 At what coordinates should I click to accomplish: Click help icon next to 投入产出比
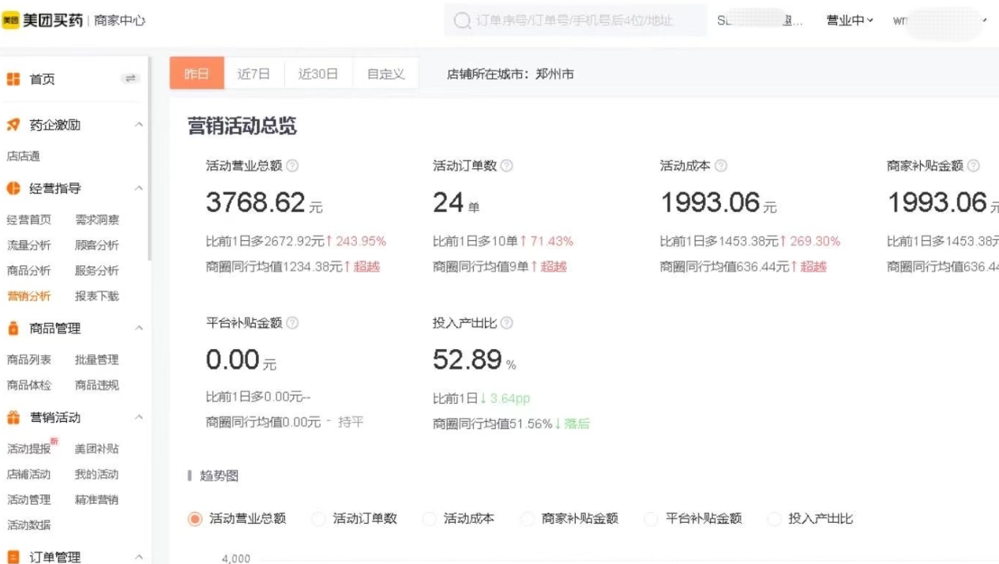tap(507, 323)
